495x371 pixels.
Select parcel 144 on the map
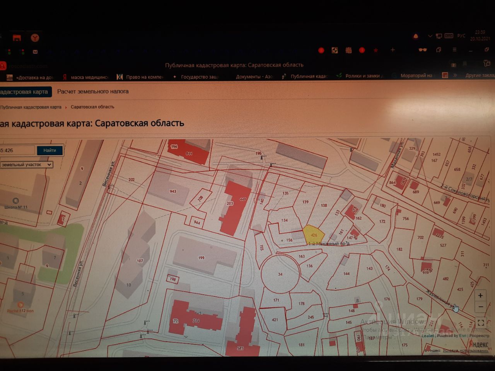[346, 274]
